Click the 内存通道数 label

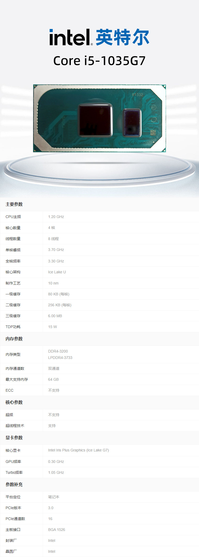[15, 368]
